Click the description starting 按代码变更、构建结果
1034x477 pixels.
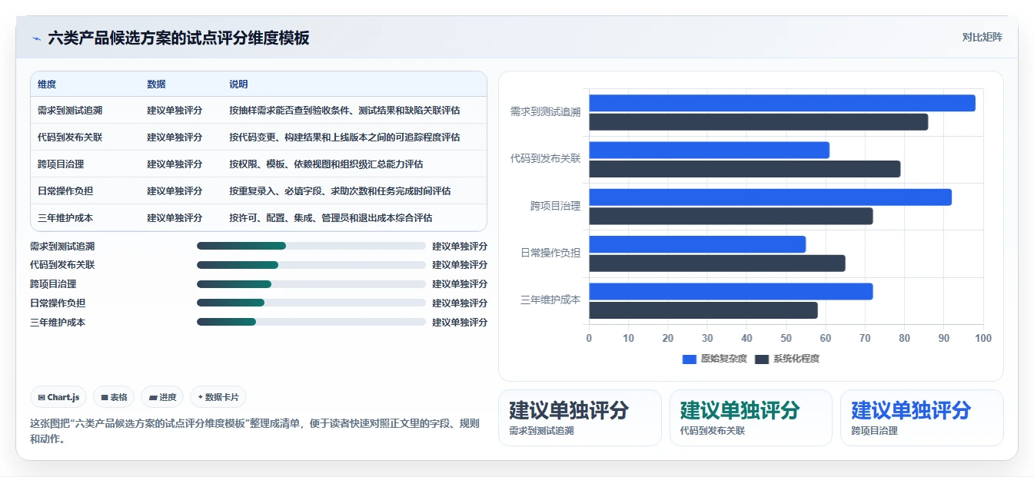click(344, 137)
